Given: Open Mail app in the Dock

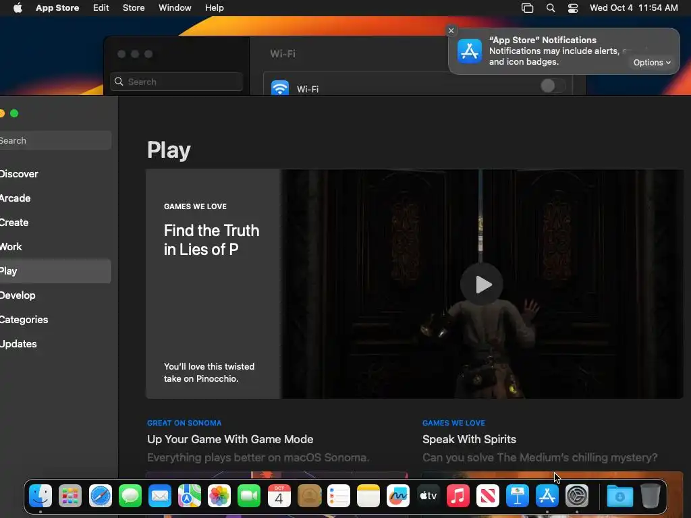Looking at the screenshot, I should 159,496.
